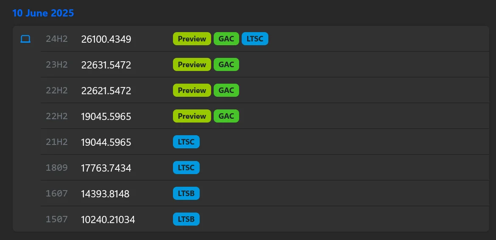This screenshot has height=240, width=496.
Task: Open build 26100.4349 details
Action: (x=106, y=39)
